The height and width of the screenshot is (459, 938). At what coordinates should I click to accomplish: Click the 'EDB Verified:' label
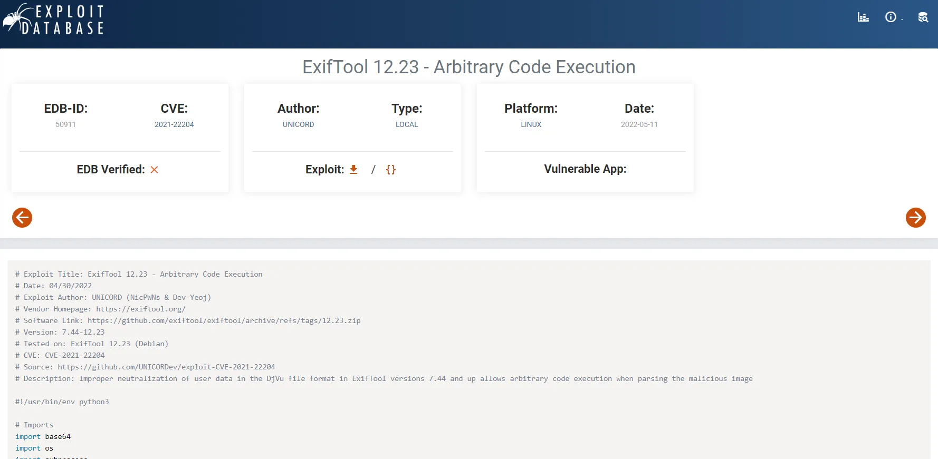[x=111, y=169]
